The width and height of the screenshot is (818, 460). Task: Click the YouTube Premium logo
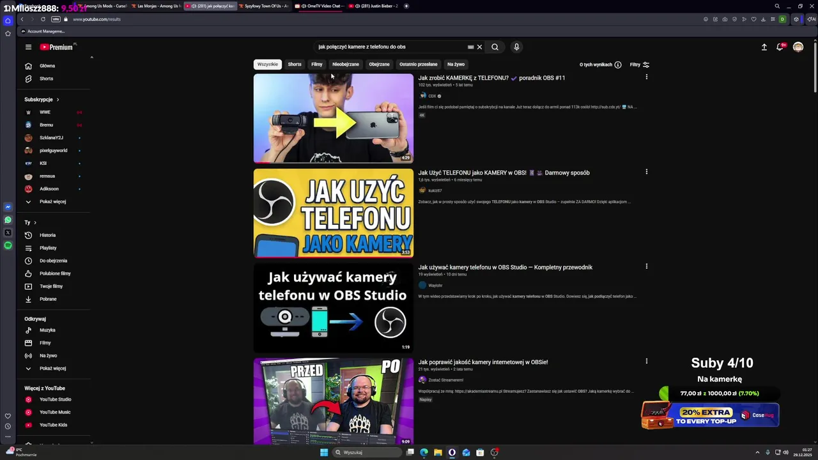(57, 47)
